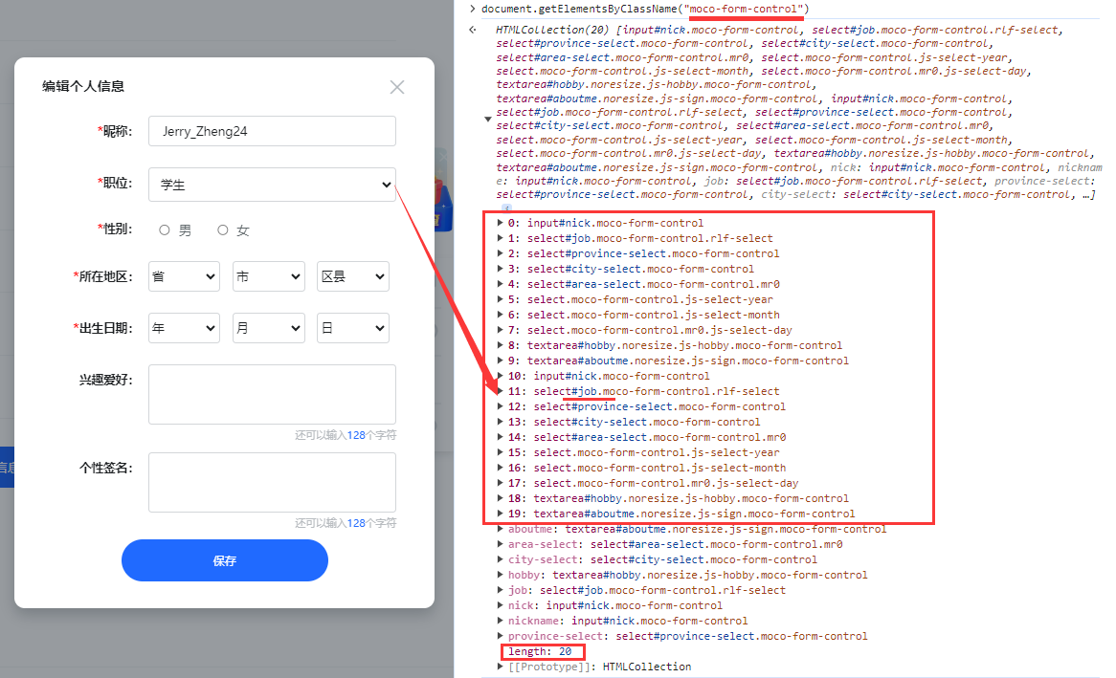1116x678 pixels.
Task: Expand item 18: textarea#hobby
Action: [500, 498]
